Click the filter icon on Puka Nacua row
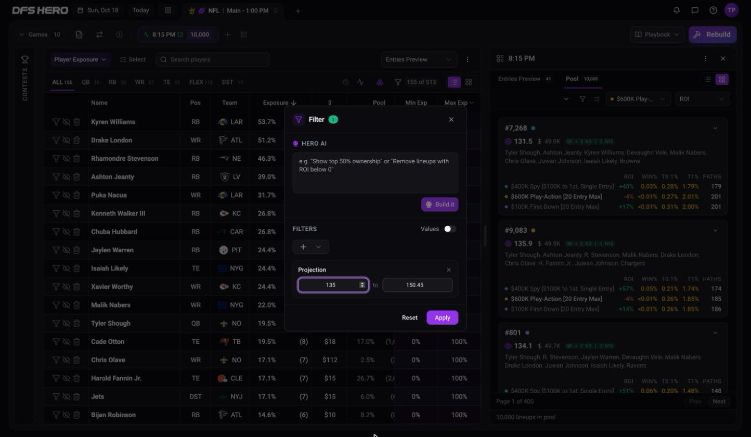The width and height of the screenshot is (751, 437). click(x=56, y=195)
